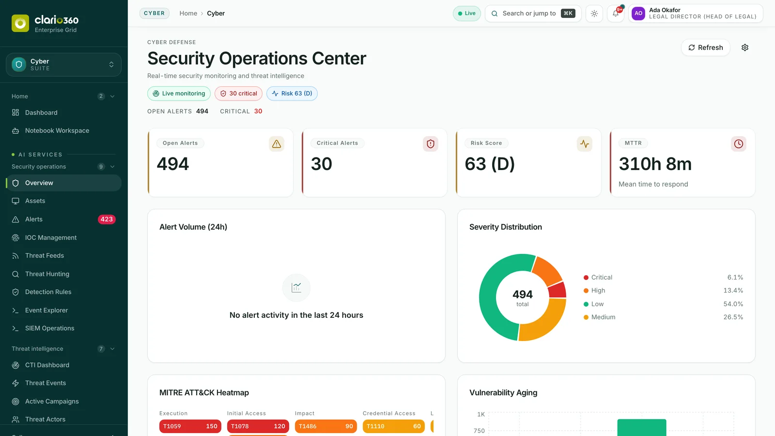Click the Cyber breadcrumb
The width and height of the screenshot is (775, 436).
pos(216,14)
